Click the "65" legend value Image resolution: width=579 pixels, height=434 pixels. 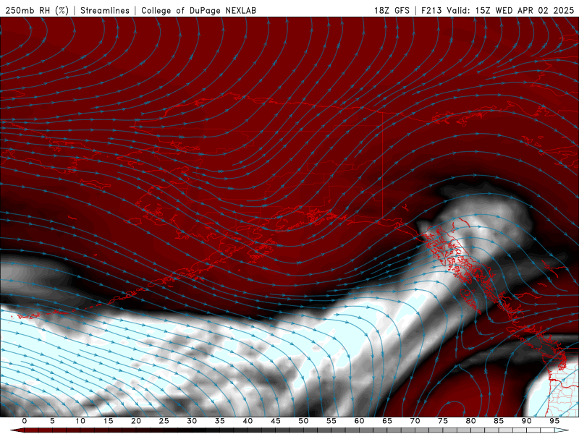point(387,421)
